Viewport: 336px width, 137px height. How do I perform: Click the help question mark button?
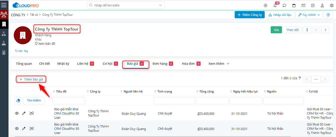[328, 15]
